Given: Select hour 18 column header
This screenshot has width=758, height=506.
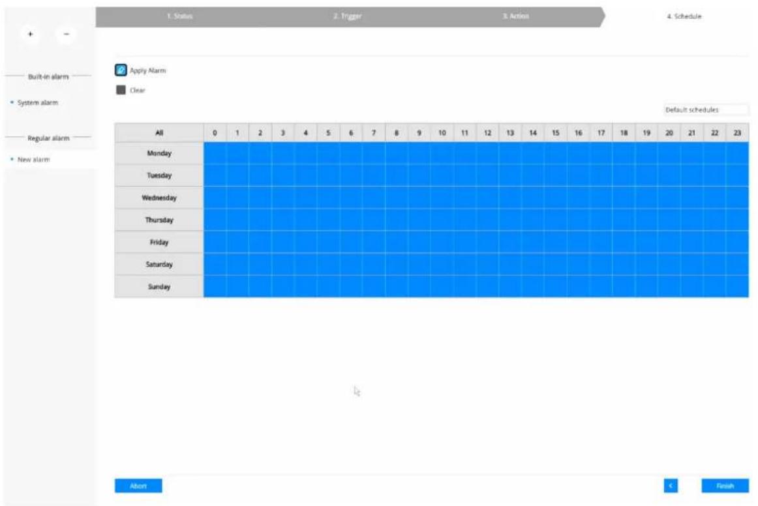Looking at the screenshot, I should pos(624,133).
